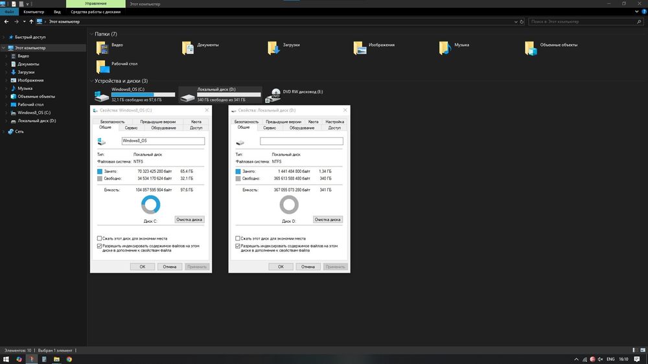Open the Документы folder icon in Папки
This screenshot has width=648, height=364.
tap(188, 48)
